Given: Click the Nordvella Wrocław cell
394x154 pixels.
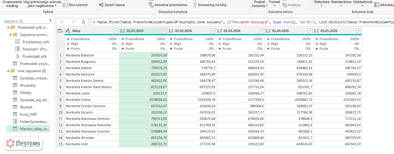Looking at the screenshot, I should click(x=92, y=138).
